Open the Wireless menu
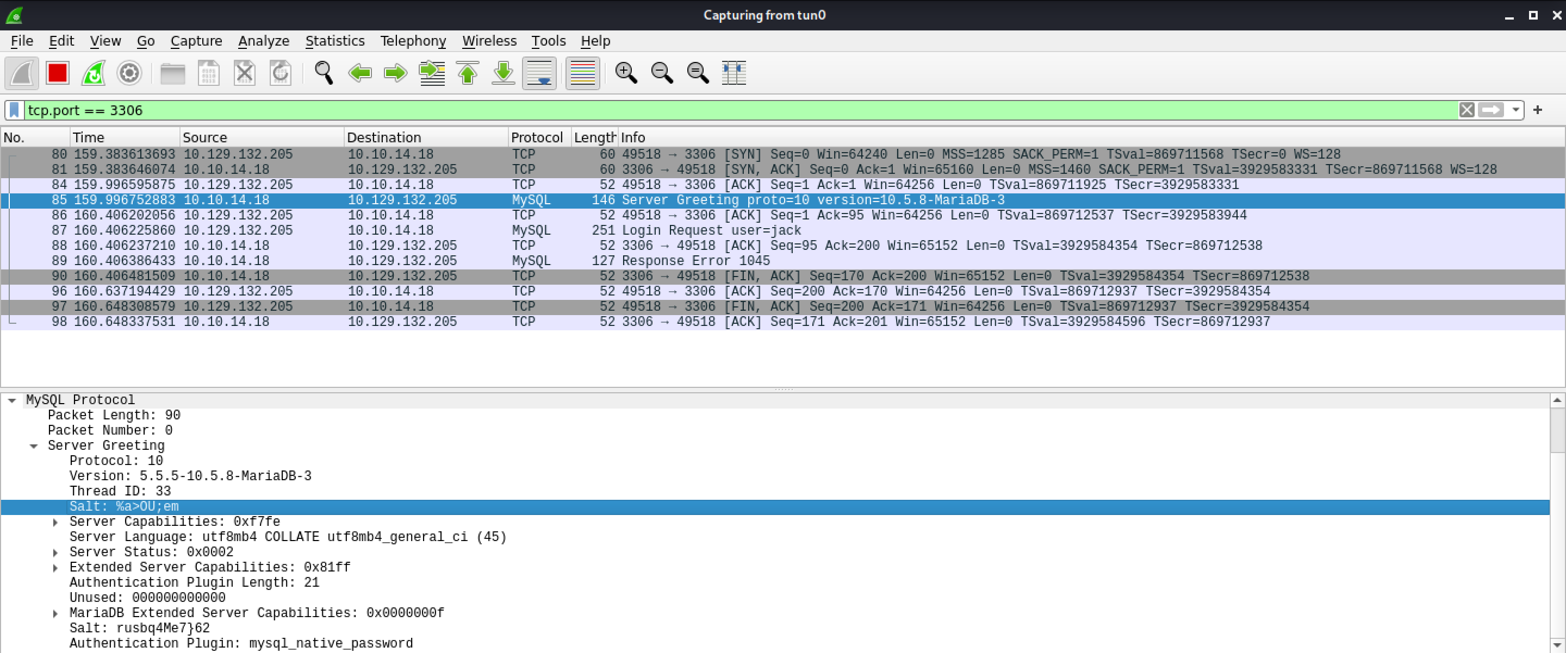 (489, 41)
